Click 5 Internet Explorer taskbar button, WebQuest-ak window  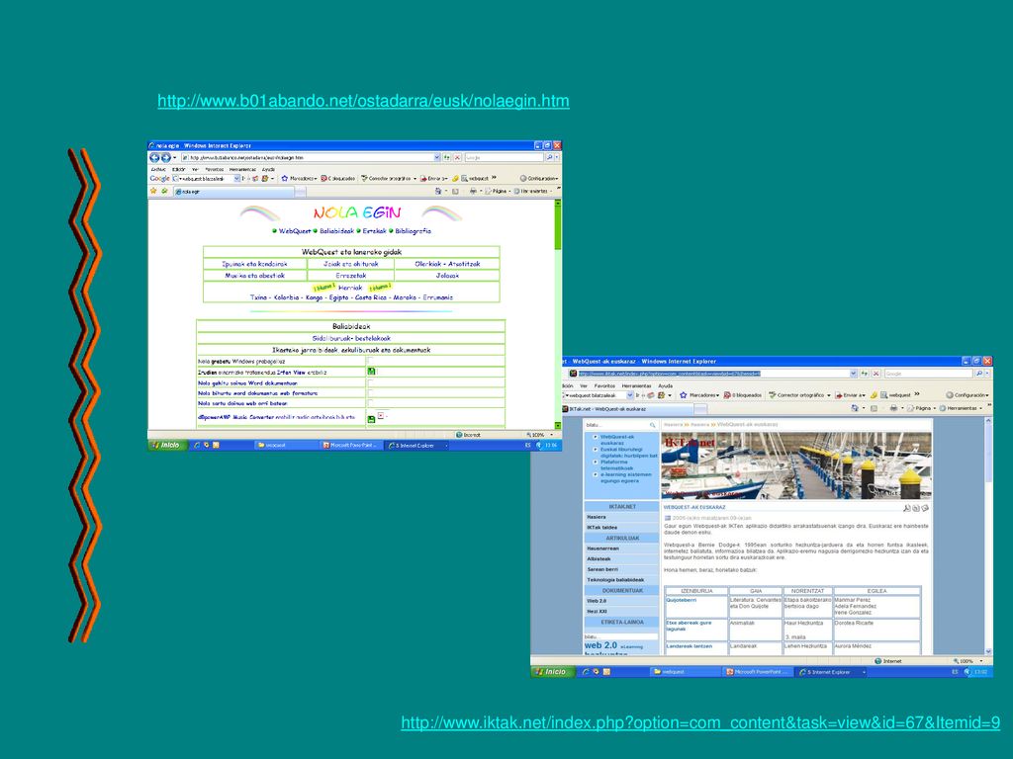coord(831,672)
